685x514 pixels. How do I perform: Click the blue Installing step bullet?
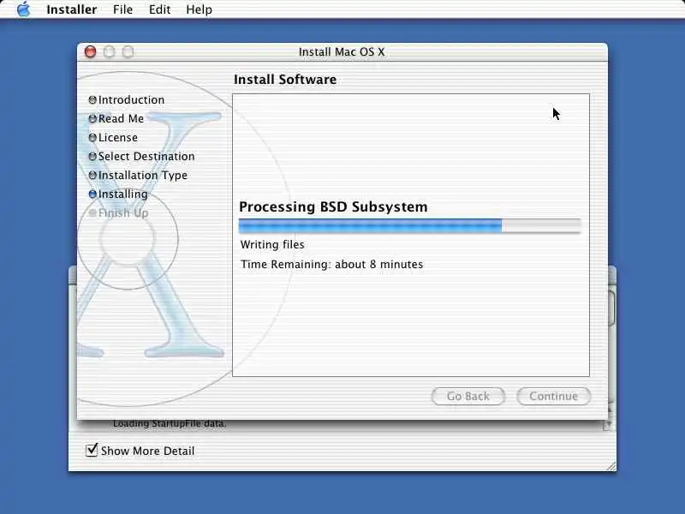tap(92, 194)
